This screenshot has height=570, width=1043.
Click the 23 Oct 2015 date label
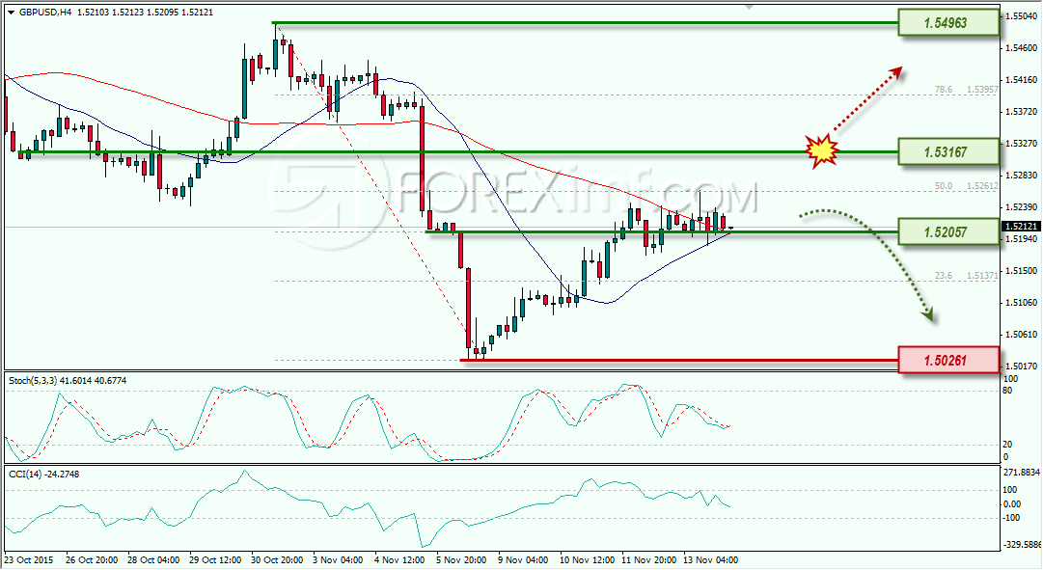[30, 560]
